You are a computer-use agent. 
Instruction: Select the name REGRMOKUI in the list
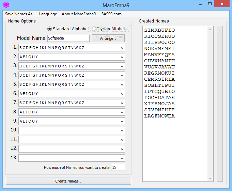coord(159,73)
